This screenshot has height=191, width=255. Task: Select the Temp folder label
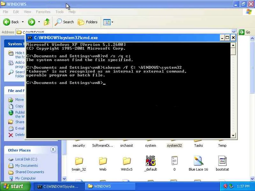click(222, 145)
